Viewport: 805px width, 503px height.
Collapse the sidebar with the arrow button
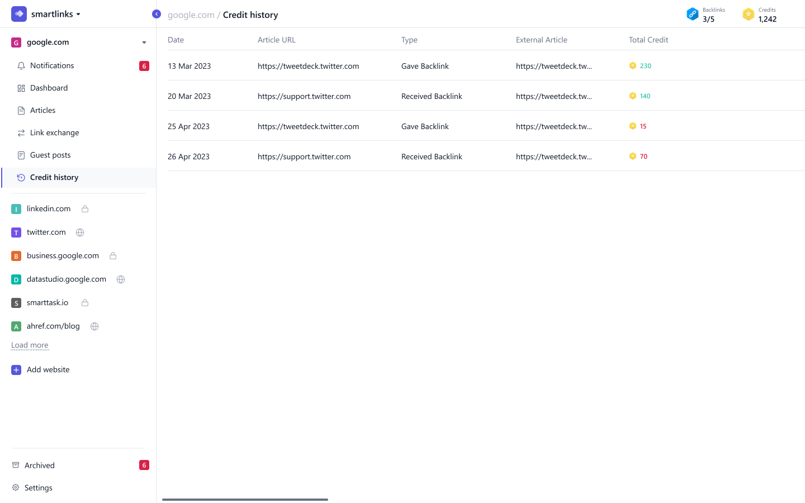point(157,14)
